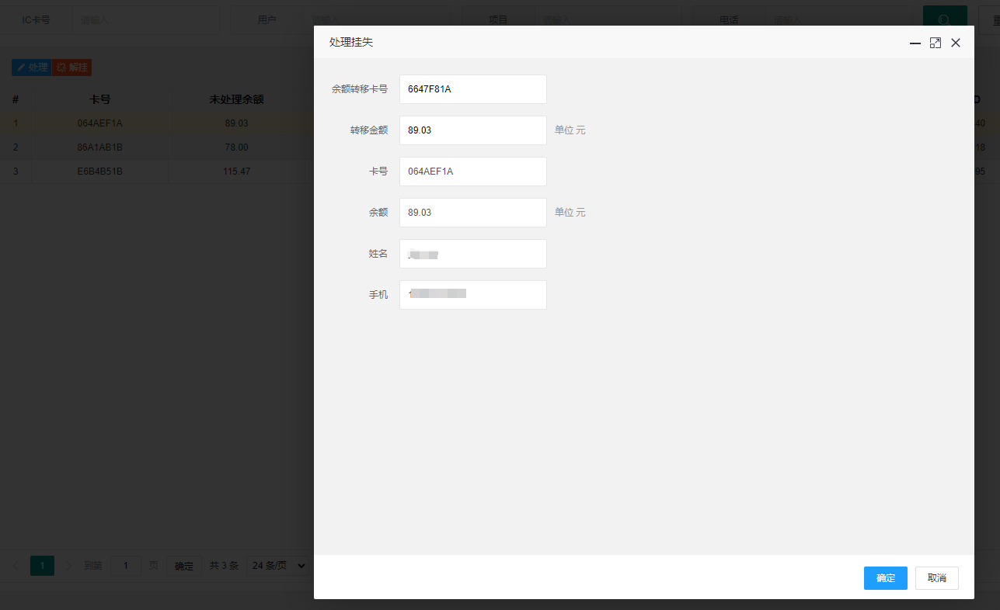Click the previous page arrow
1000x610 pixels.
point(16,566)
